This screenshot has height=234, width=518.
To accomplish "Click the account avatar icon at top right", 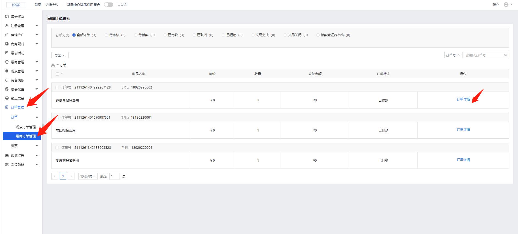I will 506,5.
